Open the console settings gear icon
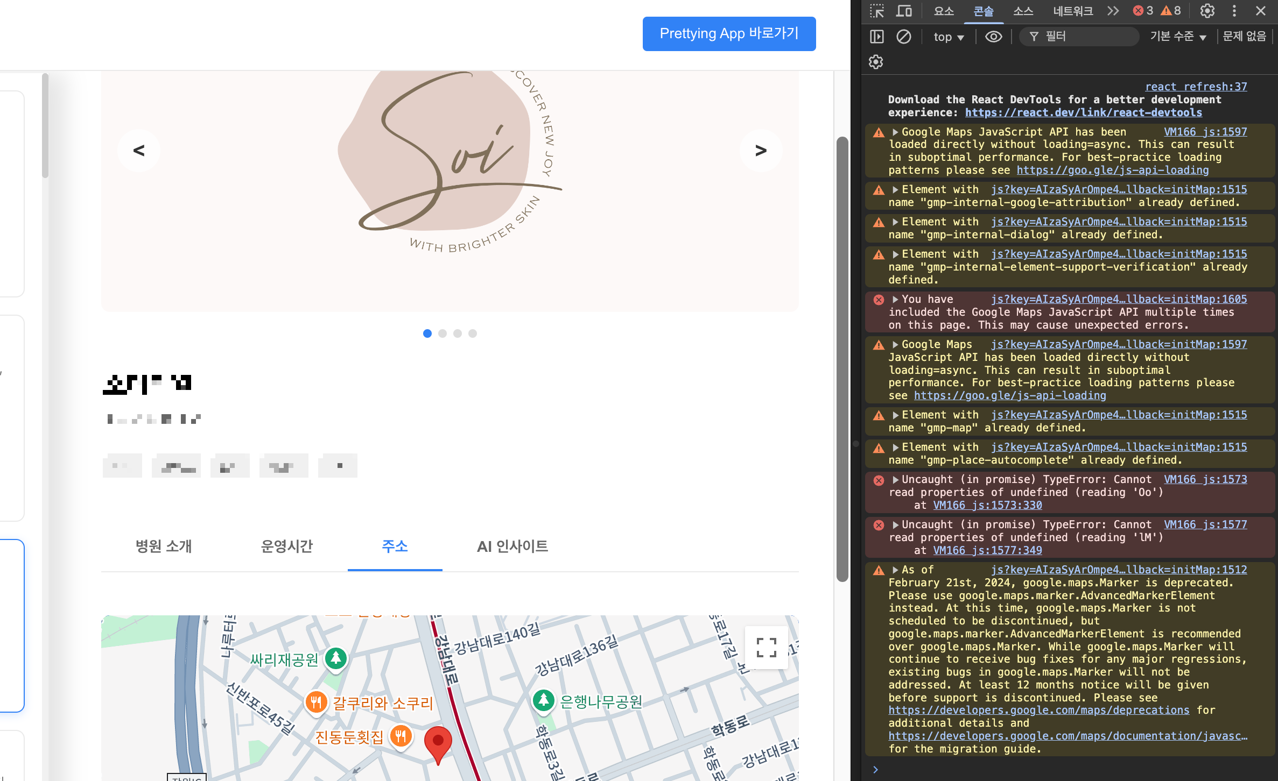The height and width of the screenshot is (781, 1278). coord(876,62)
